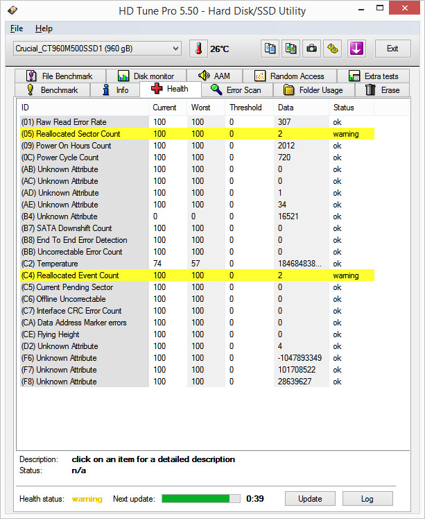Switch to the AAM tab
Screen dimensions: 425x519
(x=214, y=76)
